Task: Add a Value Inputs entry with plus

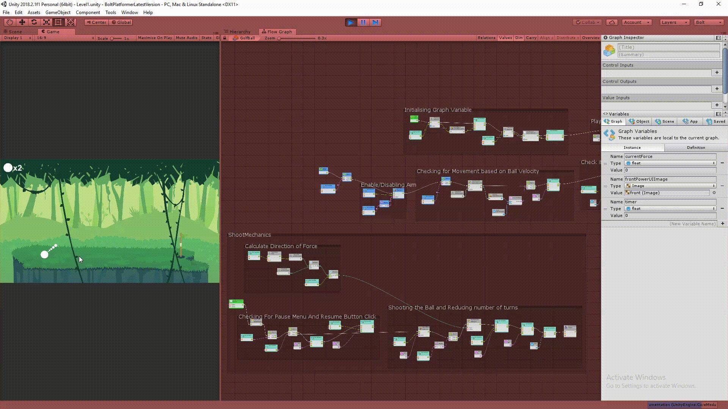Action: 717,105
